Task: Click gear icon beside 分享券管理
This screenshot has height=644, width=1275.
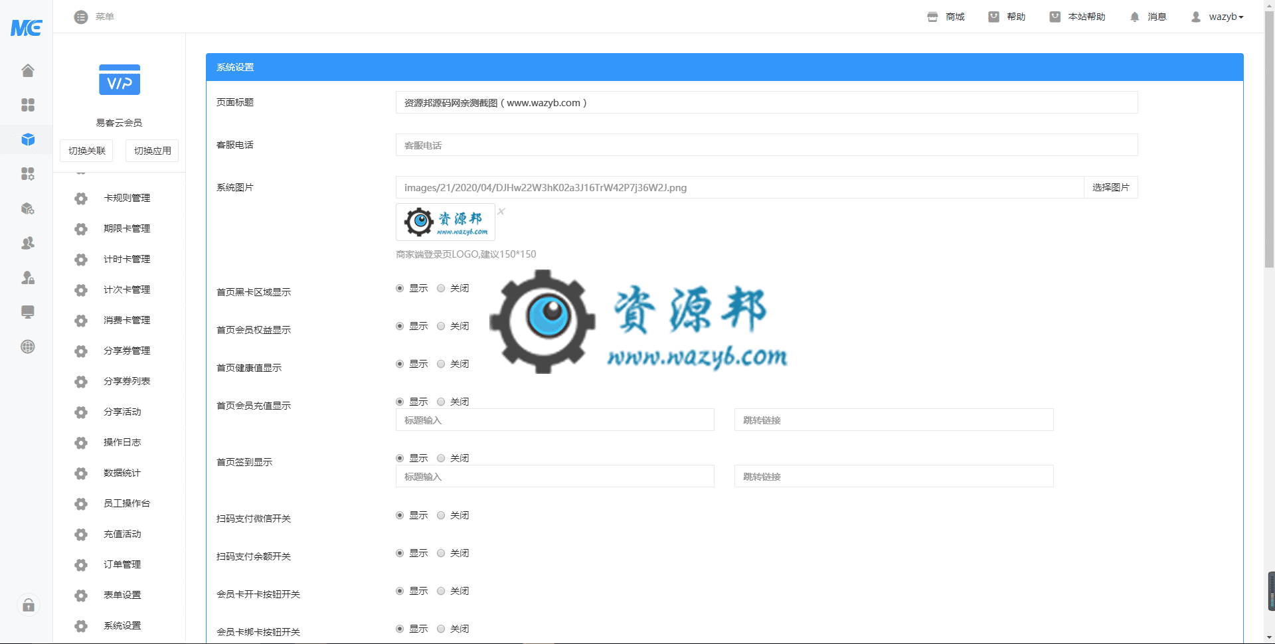Action: click(81, 351)
